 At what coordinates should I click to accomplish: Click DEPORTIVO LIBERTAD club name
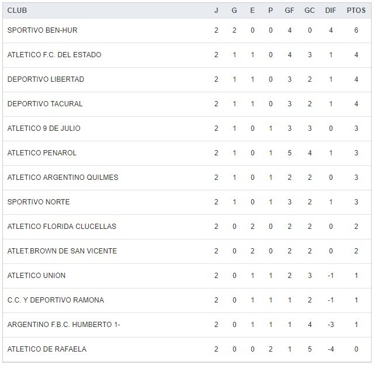[46, 79]
